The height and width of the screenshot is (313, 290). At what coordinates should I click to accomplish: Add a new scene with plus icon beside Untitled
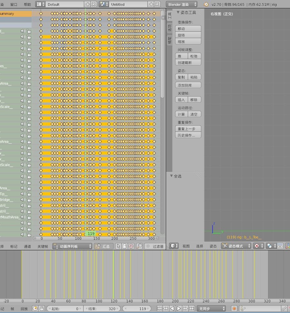pyautogui.click(x=151, y=4)
